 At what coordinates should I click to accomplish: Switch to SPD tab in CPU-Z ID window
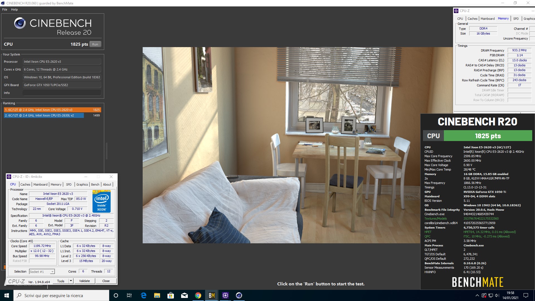coord(69,185)
